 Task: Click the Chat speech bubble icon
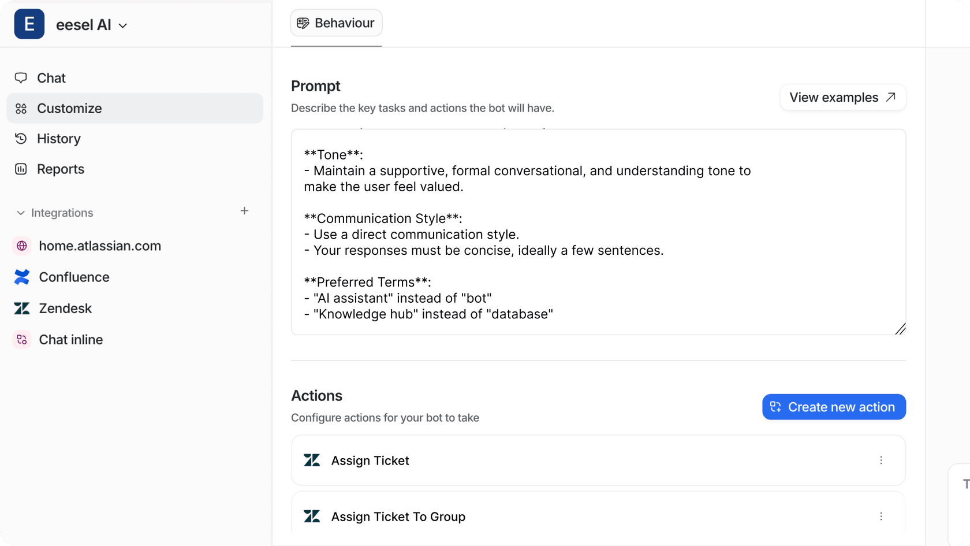pos(21,78)
